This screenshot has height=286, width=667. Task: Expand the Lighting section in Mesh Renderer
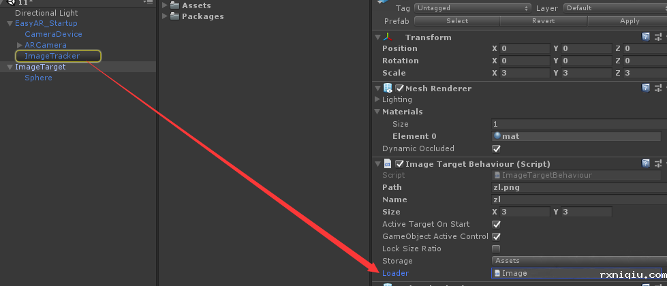(377, 99)
